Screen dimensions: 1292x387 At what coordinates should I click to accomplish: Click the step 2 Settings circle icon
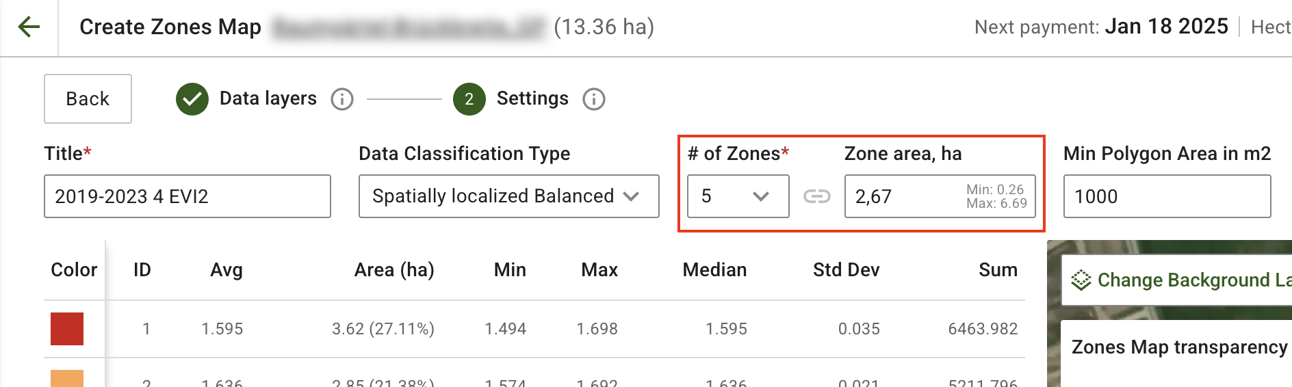(x=469, y=99)
